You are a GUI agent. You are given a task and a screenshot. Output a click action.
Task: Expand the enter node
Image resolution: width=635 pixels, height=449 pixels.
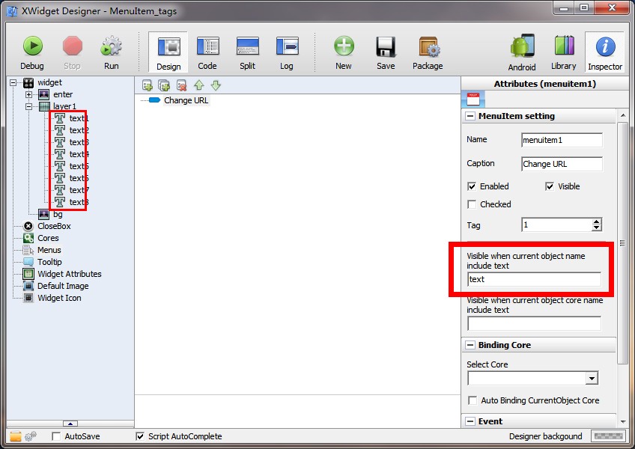point(28,95)
